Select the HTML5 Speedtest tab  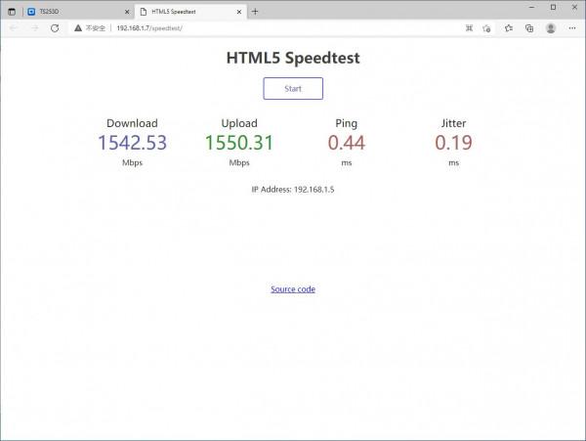pyautogui.click(x=186, y=12)
